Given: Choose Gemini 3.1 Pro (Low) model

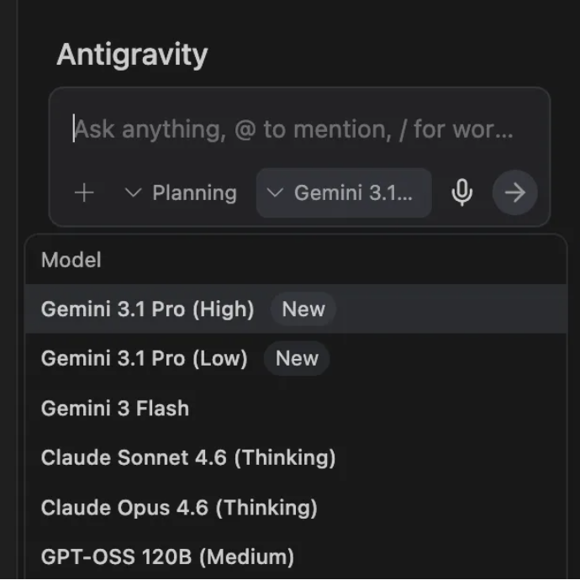Looking at the screenshot, I should 145,359.
